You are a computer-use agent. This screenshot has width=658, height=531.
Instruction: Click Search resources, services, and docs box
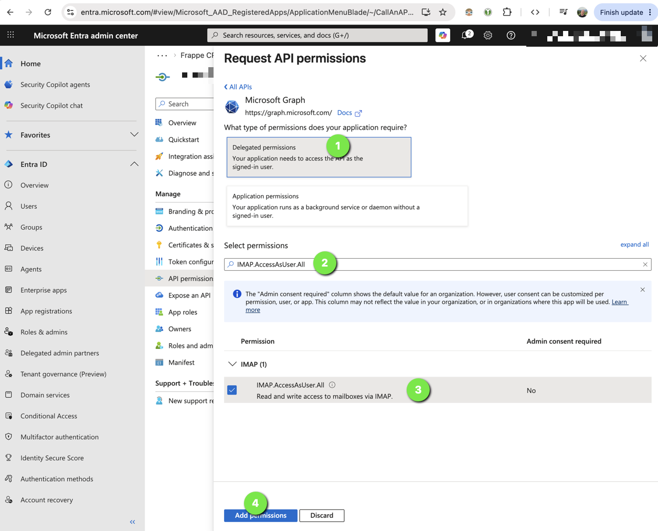pyautogui.click(x=317, y=35)
